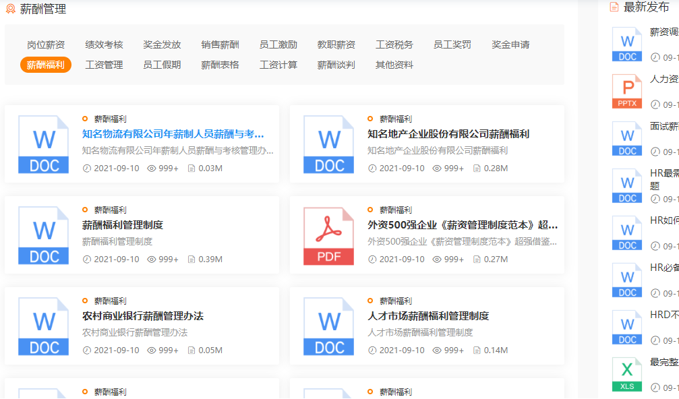Viewport: 679px width, 399px height.
Task: Open the 其他资料 category
Action: click(x=394, y=65)
